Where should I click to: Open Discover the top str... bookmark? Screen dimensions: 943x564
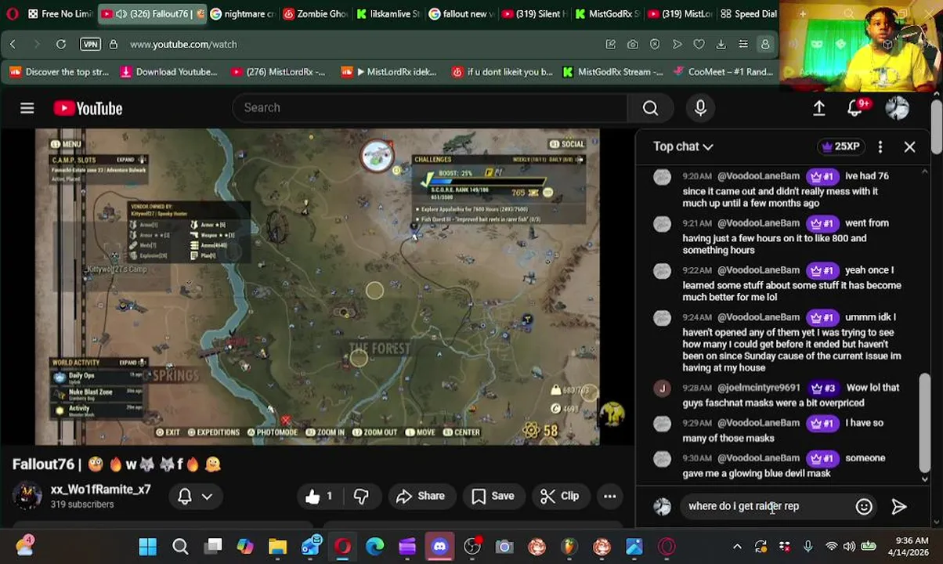click(59, 72)
